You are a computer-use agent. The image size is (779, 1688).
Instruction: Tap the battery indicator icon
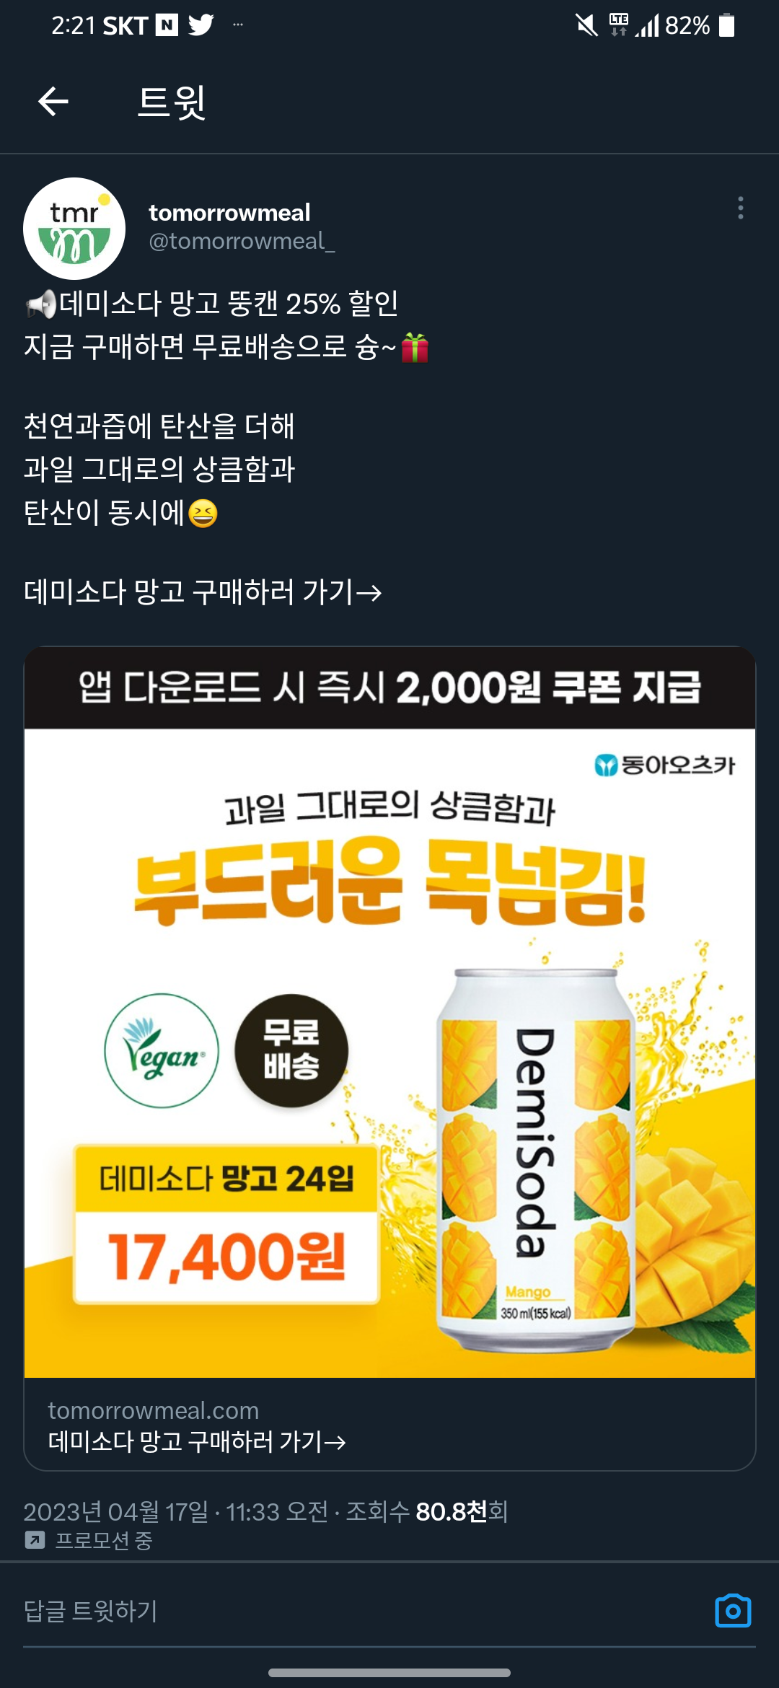click(x=727, y=25)
